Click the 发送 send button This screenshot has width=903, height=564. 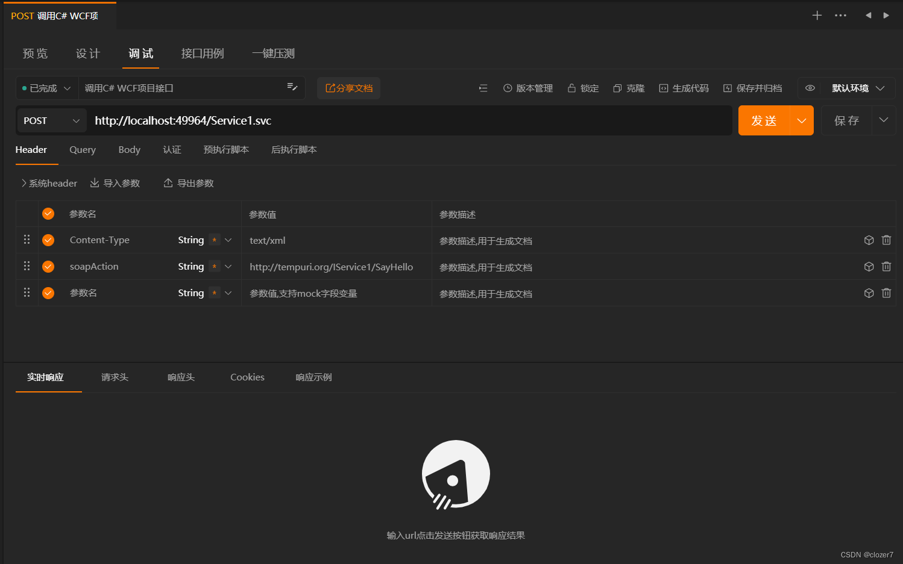coord(764,120)
